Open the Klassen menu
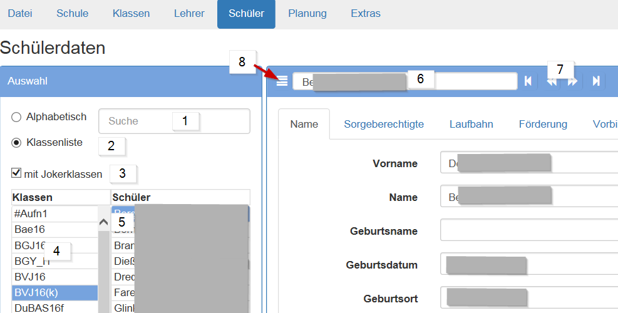618x313 pixels. pyautogui.click(x=131, y=14)
